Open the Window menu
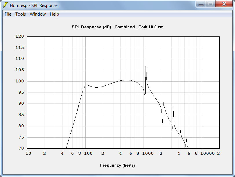 [x=38, y=14]
